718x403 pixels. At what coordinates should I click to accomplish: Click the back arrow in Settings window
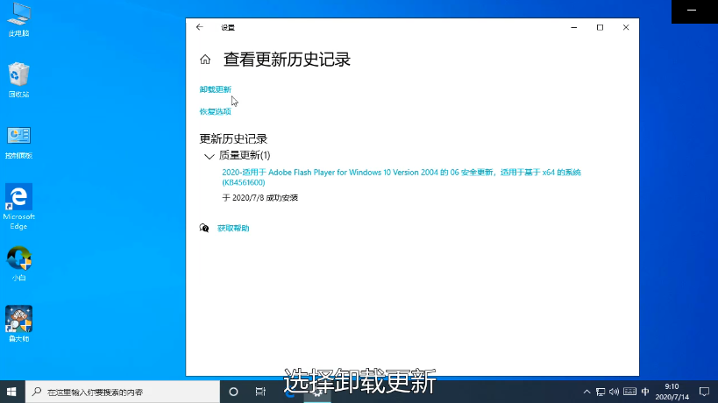[x=200, y=27]
